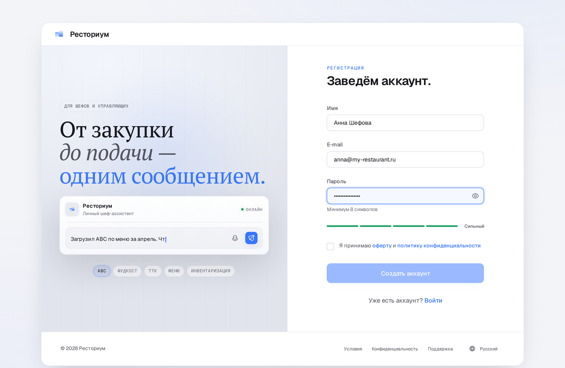Open the Войти login link

pyautogui.click(x=433, y=301)
